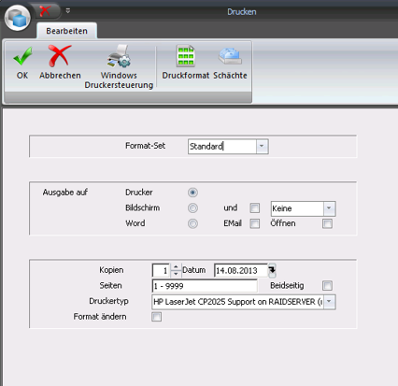This screenshot has height=386, width=398.
Task: Tick the Beidseitig checkbox
Action: coord(327,285)
